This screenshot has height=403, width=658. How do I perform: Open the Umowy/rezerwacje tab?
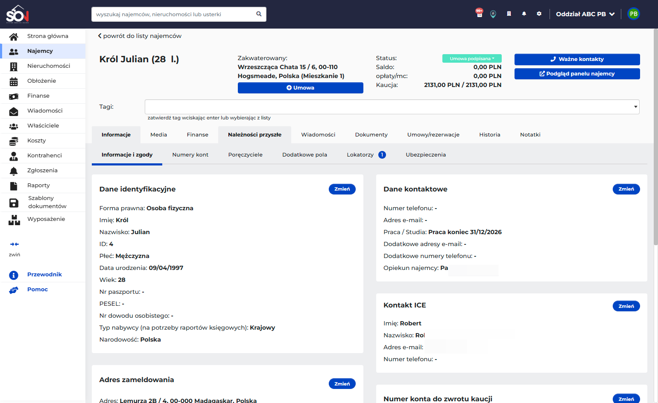[x=433, y=135]
